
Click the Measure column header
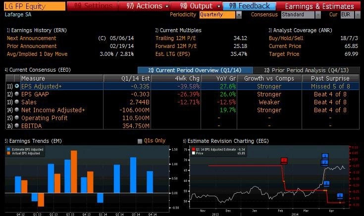[x=62, y=78]
